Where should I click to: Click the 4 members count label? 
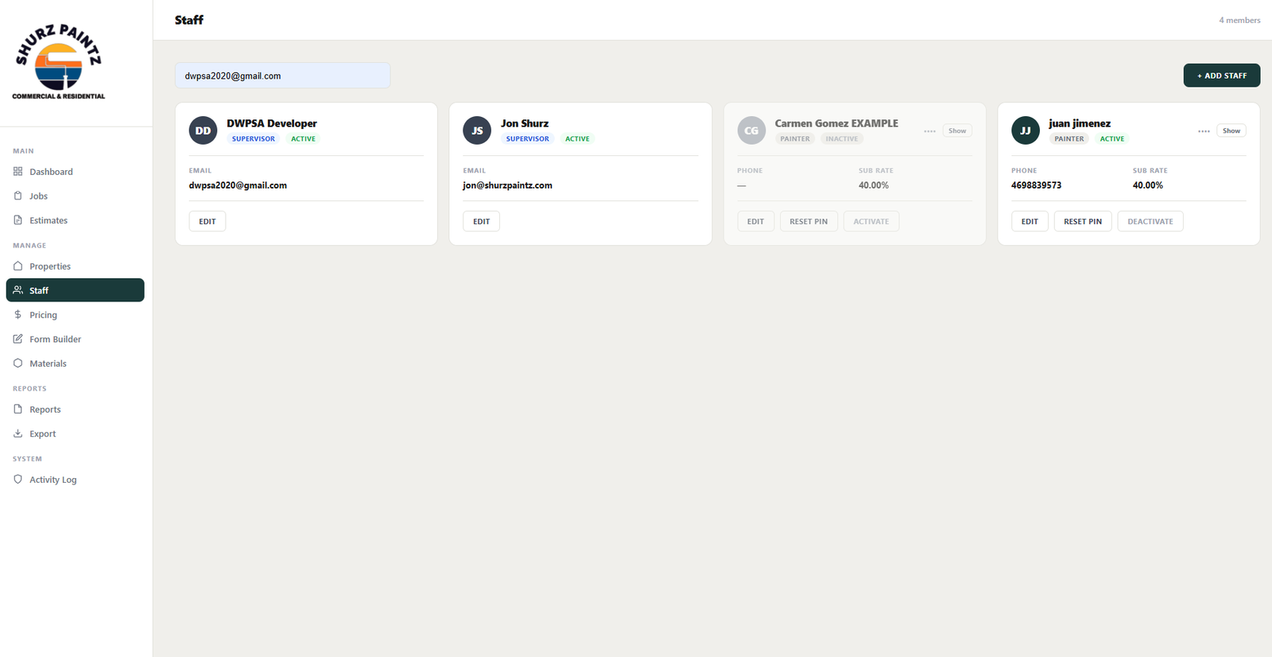(x=1239, y=20)
